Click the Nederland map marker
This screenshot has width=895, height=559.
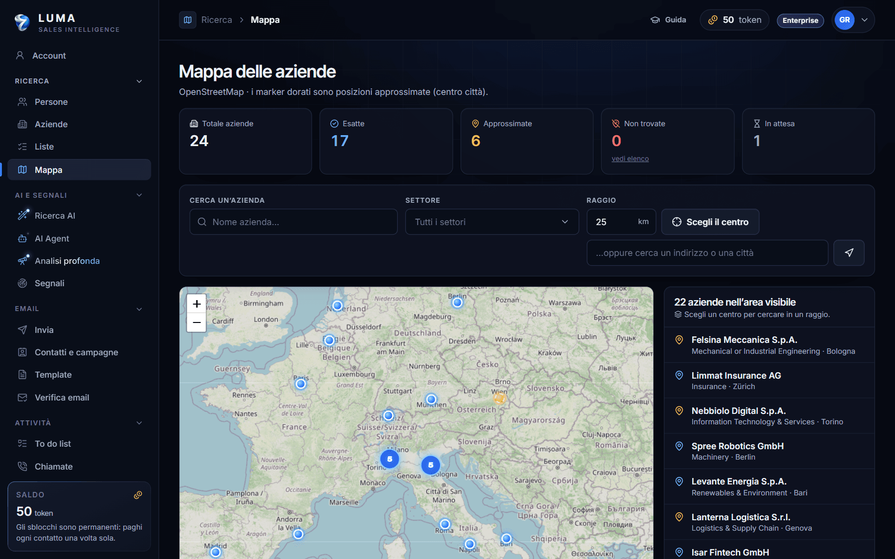(x=337, y=305)
